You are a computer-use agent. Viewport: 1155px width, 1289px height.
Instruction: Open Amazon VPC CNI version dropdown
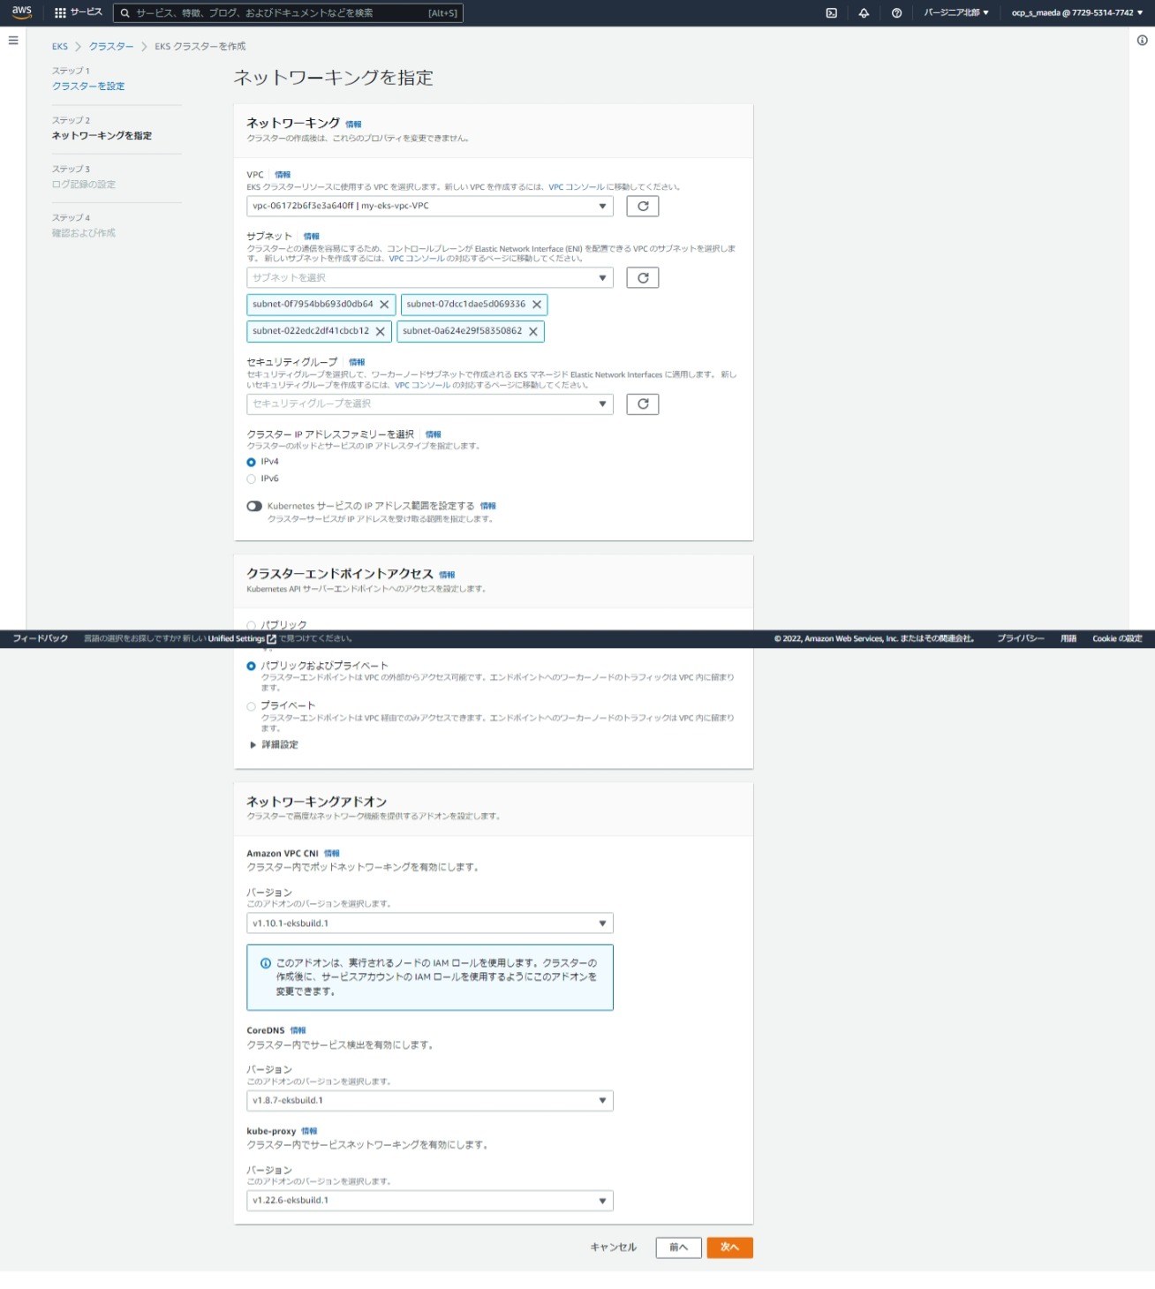(430, 923)
